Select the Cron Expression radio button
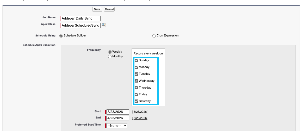Image resolution: width=303 pixels, height=131 pixels. click(x=154, y=36)
